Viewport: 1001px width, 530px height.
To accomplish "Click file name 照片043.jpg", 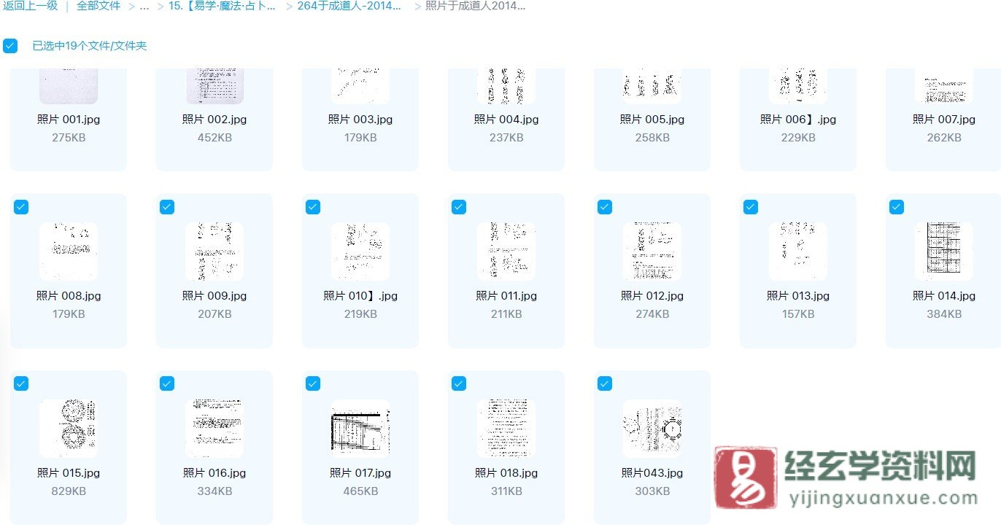I will [652, 473].
